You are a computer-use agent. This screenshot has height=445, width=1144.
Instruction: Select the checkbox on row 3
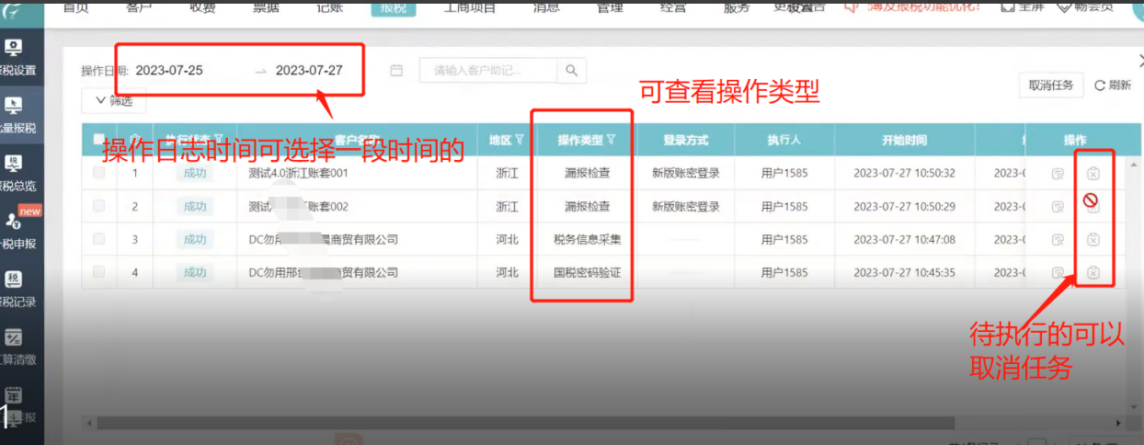pos(99,239)
